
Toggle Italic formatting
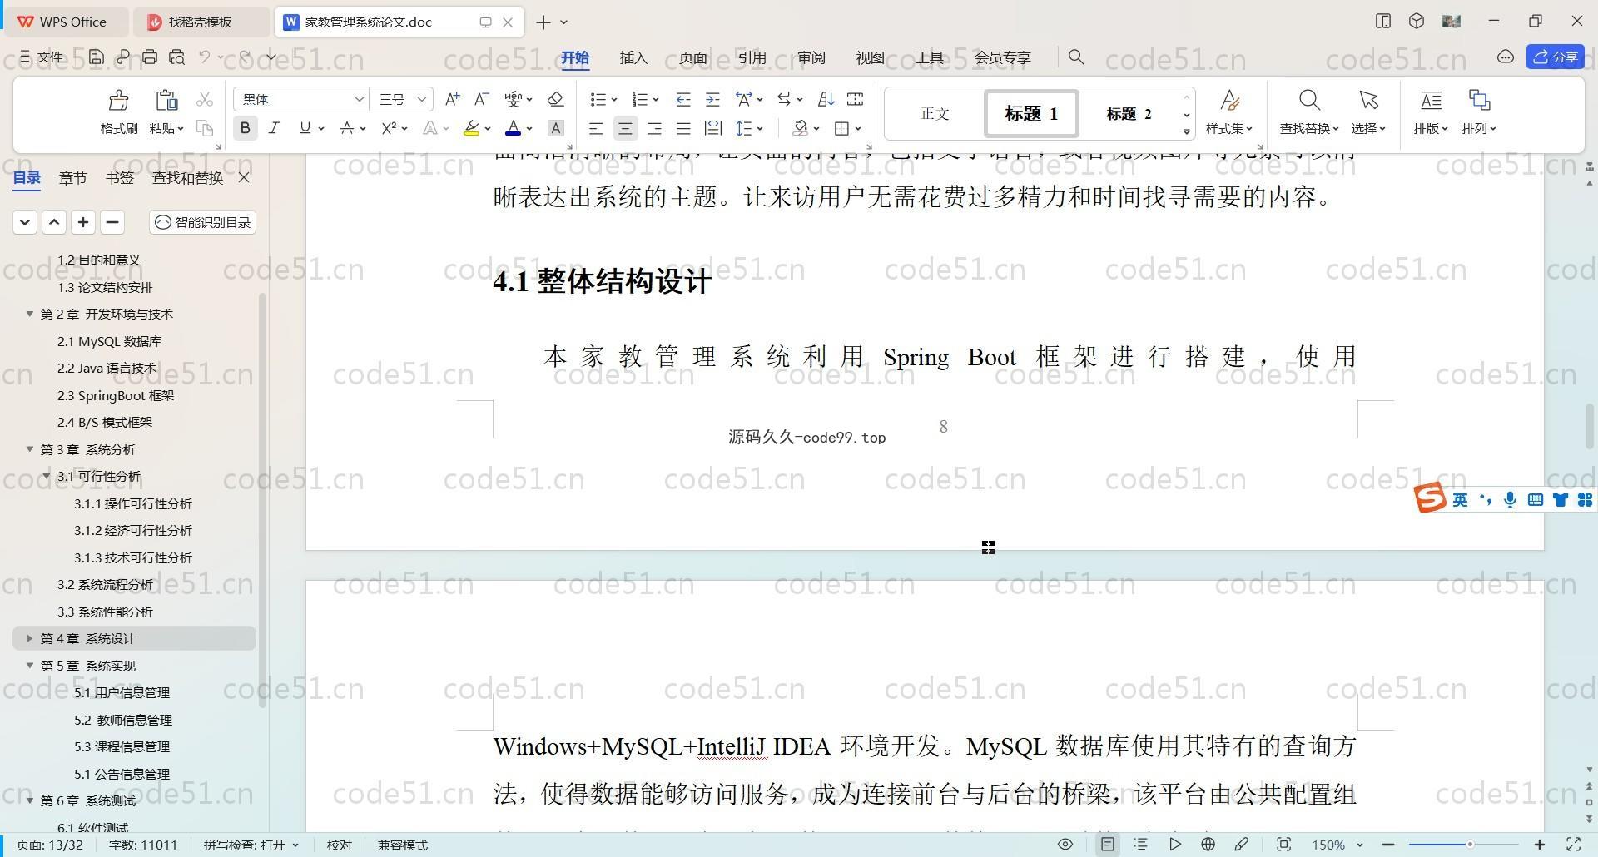point(274,128)
